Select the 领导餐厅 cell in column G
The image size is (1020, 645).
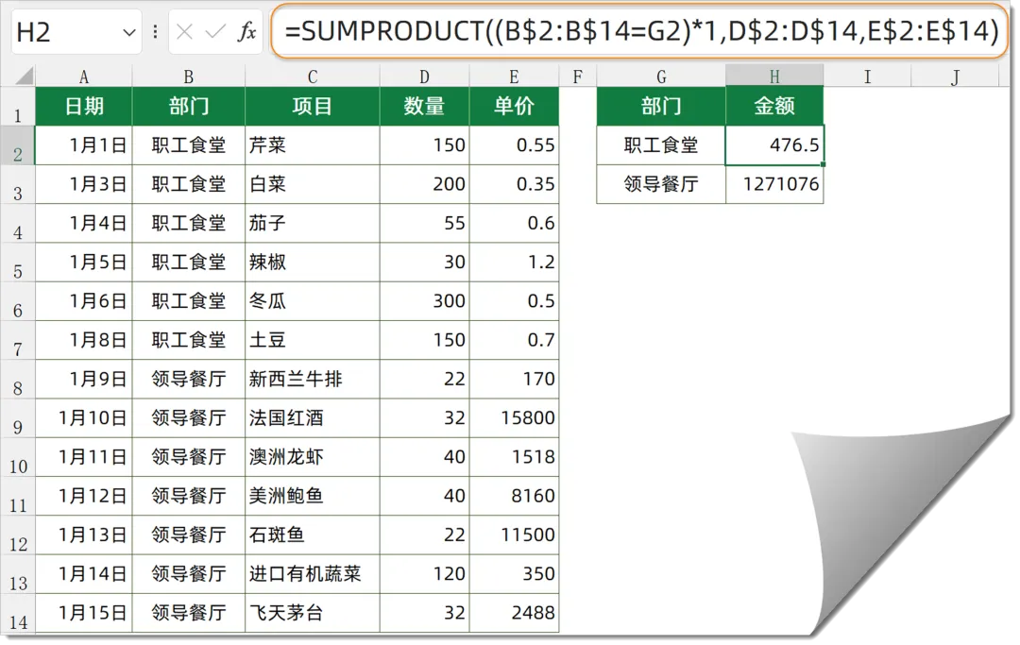tap(661, 184)
